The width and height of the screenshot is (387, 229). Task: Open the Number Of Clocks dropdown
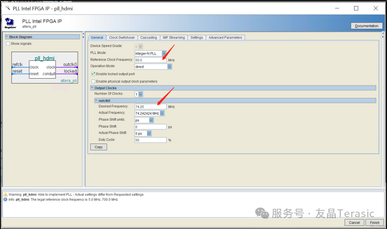pos(141,94)
